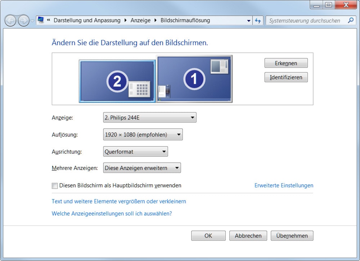This screenshot has height=261, width=360.
Task: Expand the Mehrere Anzeigen dropdown
Action: coord(142,168)
